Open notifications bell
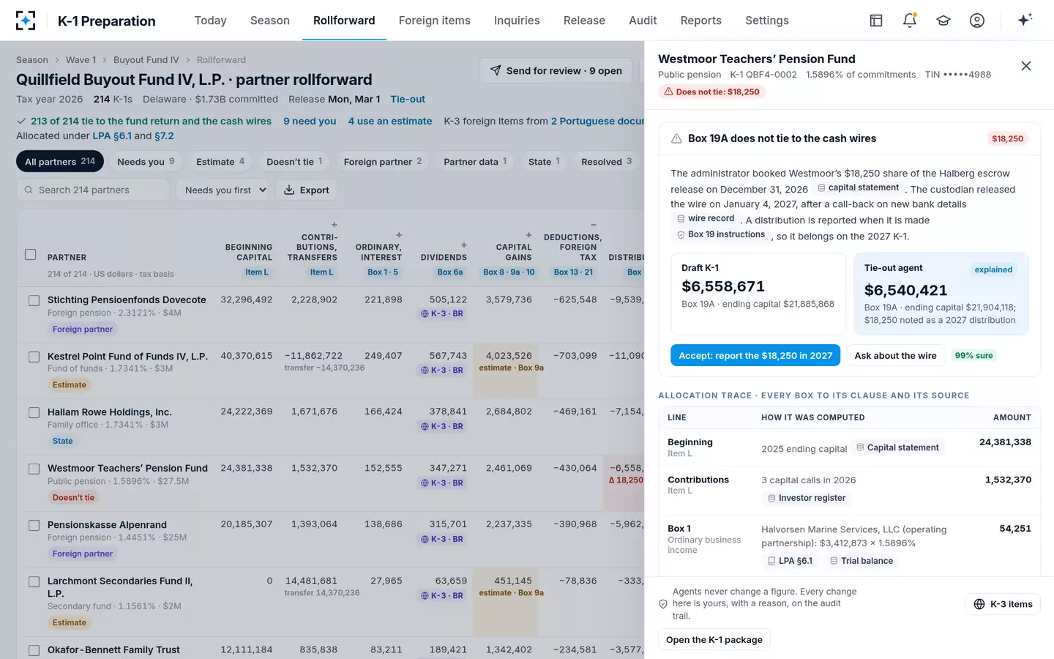The width and height of the screenshot is (1054, 659). [x=910, y=21]
